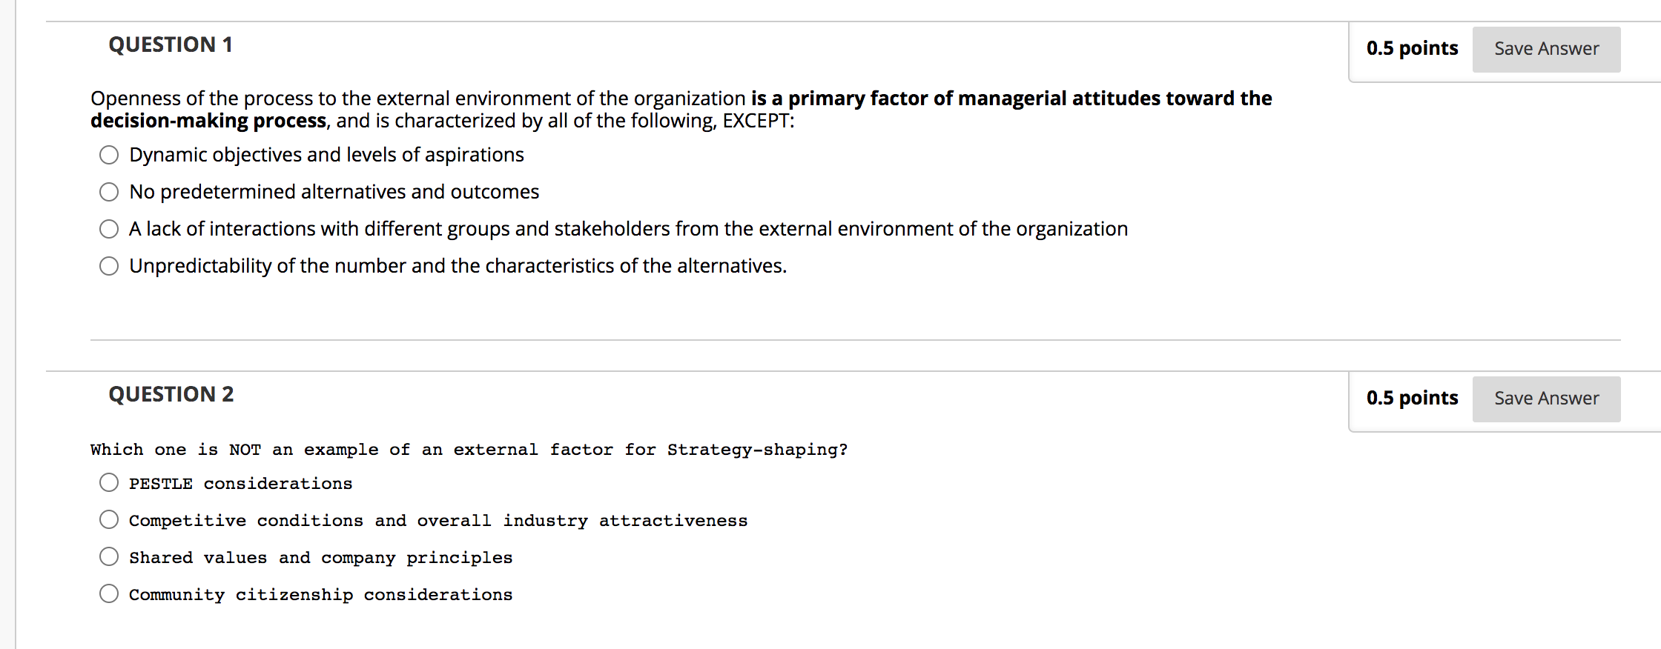Click the Question 2 prompt text
This screenshot has height=649, width=1661.
click(x=469, y=449)
